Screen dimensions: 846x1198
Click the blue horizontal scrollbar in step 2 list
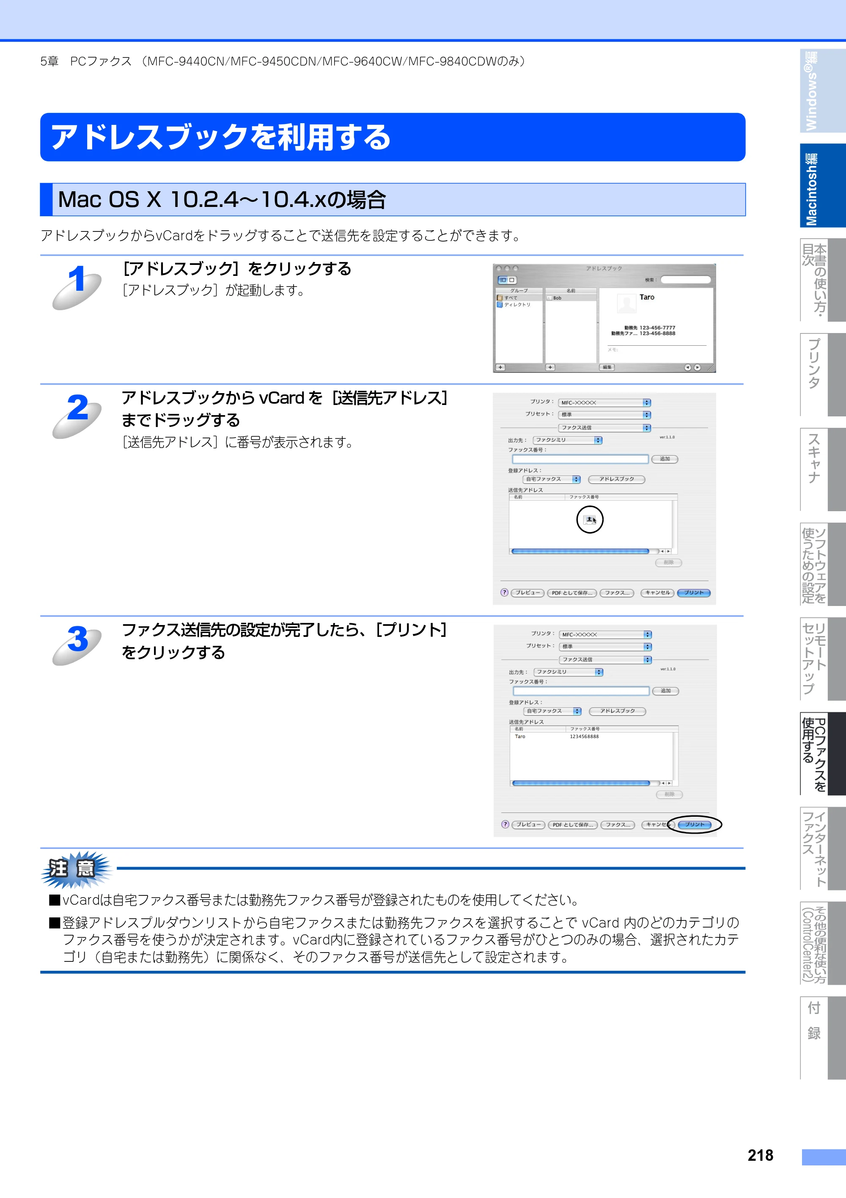(x=580, y=551)
